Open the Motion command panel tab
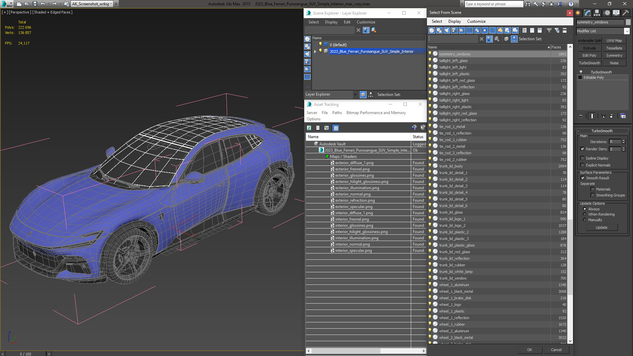Screen dimensions: 633x356 [x=607, y=13]
